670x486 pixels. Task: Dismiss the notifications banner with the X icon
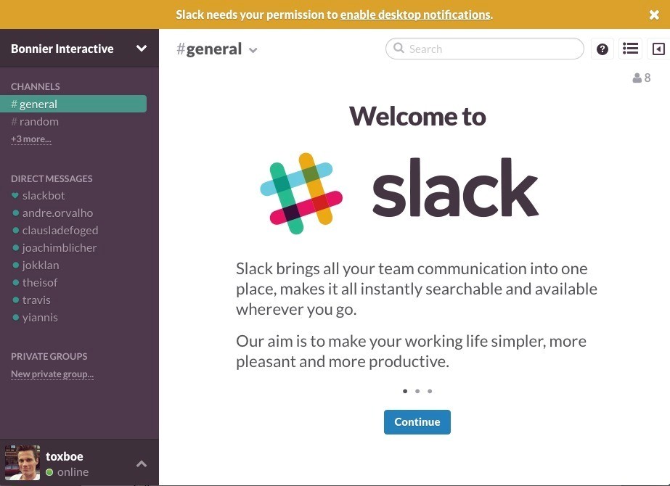pyautogui.click(x=653, y=14)
